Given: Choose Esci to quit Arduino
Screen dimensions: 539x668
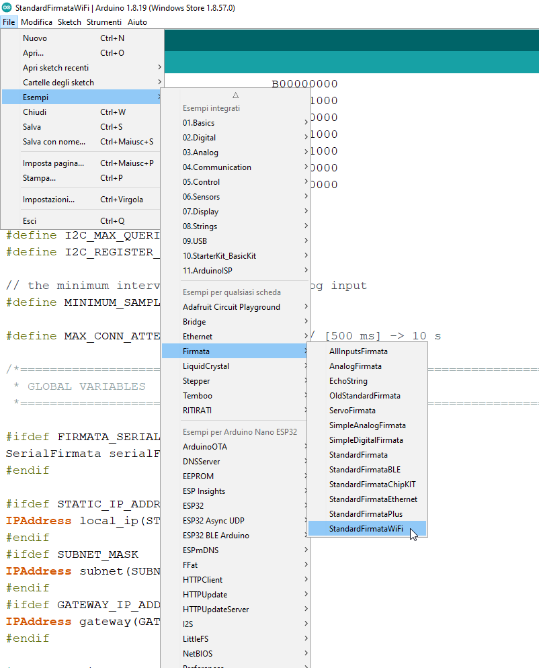Looking at the screenshot, I should pyautogui.click(x=81, y=220).
